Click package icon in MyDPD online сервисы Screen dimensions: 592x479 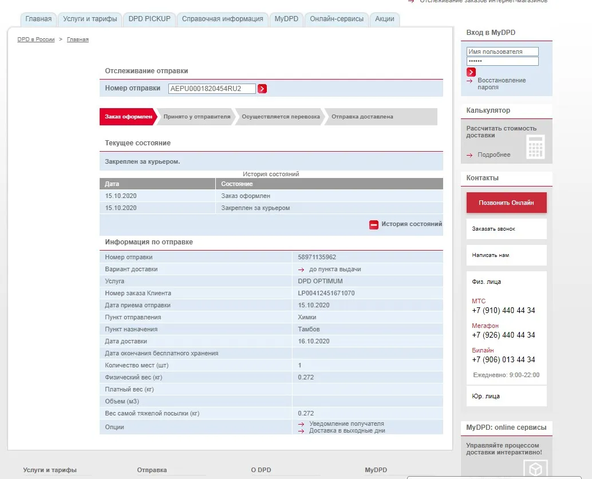tap(535, 469)
